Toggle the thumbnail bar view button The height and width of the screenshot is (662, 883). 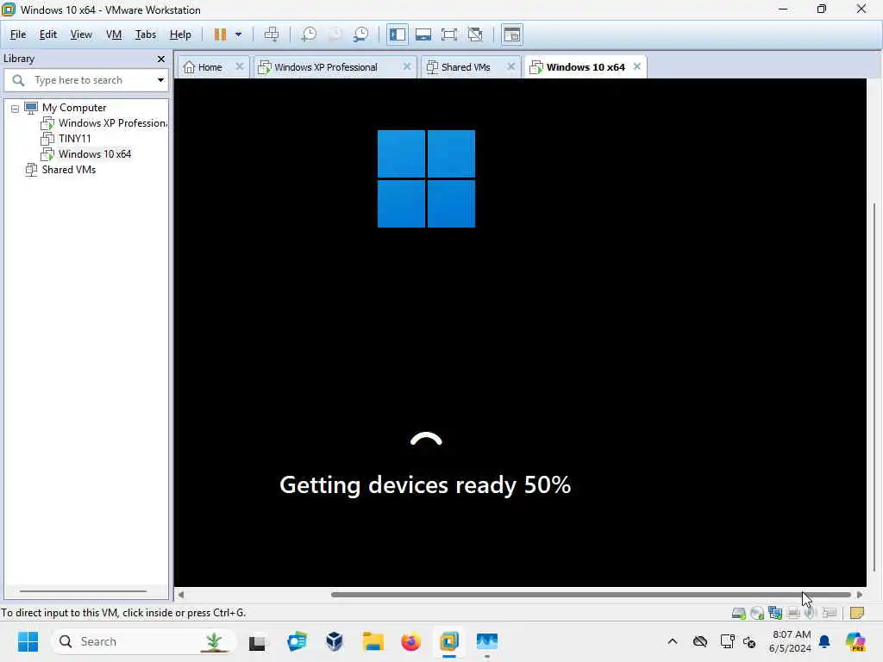pos(423,34)
